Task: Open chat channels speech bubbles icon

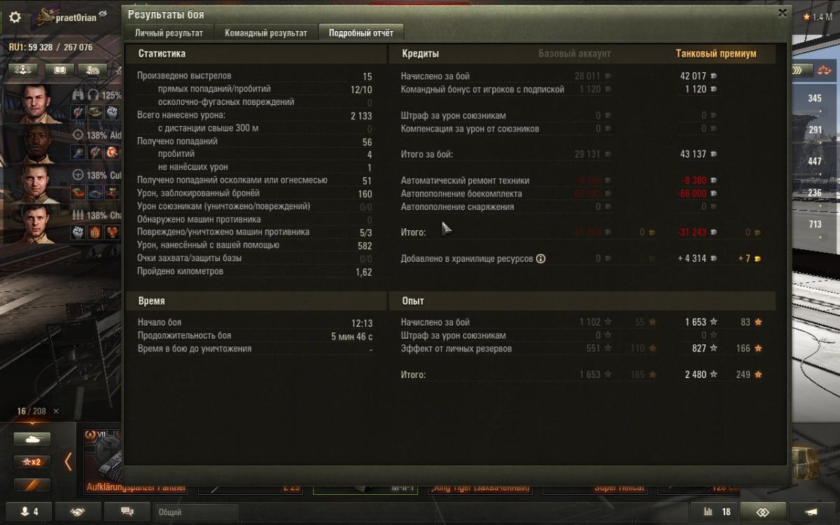Action: [127, 512]
